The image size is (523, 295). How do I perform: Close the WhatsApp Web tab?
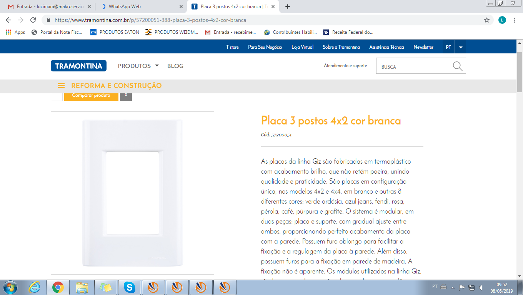coord(181,7)
